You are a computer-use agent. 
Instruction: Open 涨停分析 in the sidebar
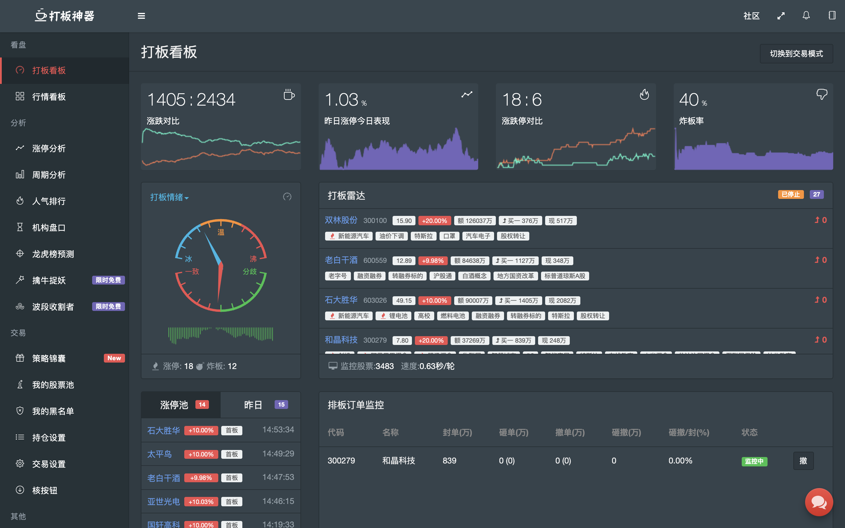pyautogui.click(x=49, y=148)
